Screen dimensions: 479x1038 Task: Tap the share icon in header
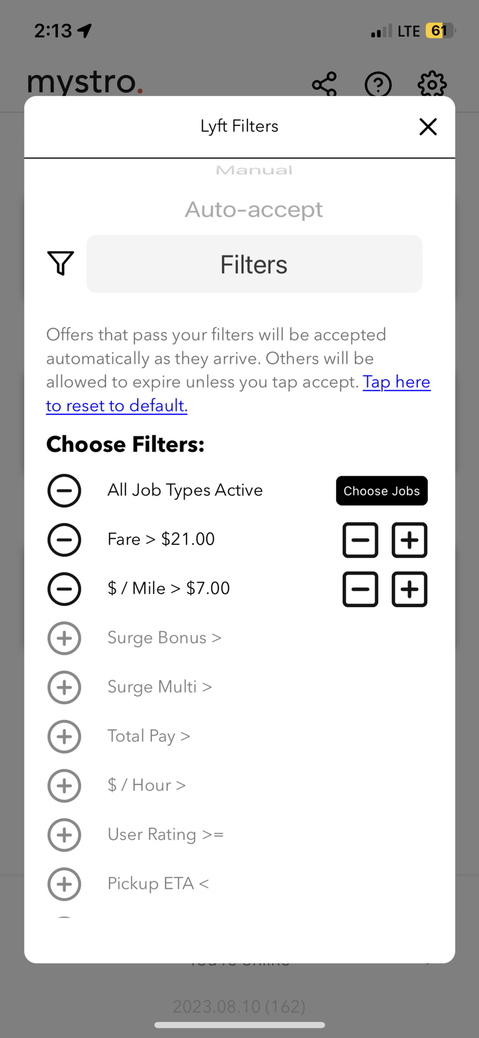(325, 84)
